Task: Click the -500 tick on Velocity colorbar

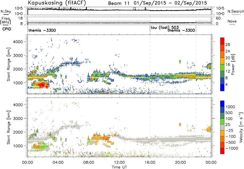Action: coord(230,142)
